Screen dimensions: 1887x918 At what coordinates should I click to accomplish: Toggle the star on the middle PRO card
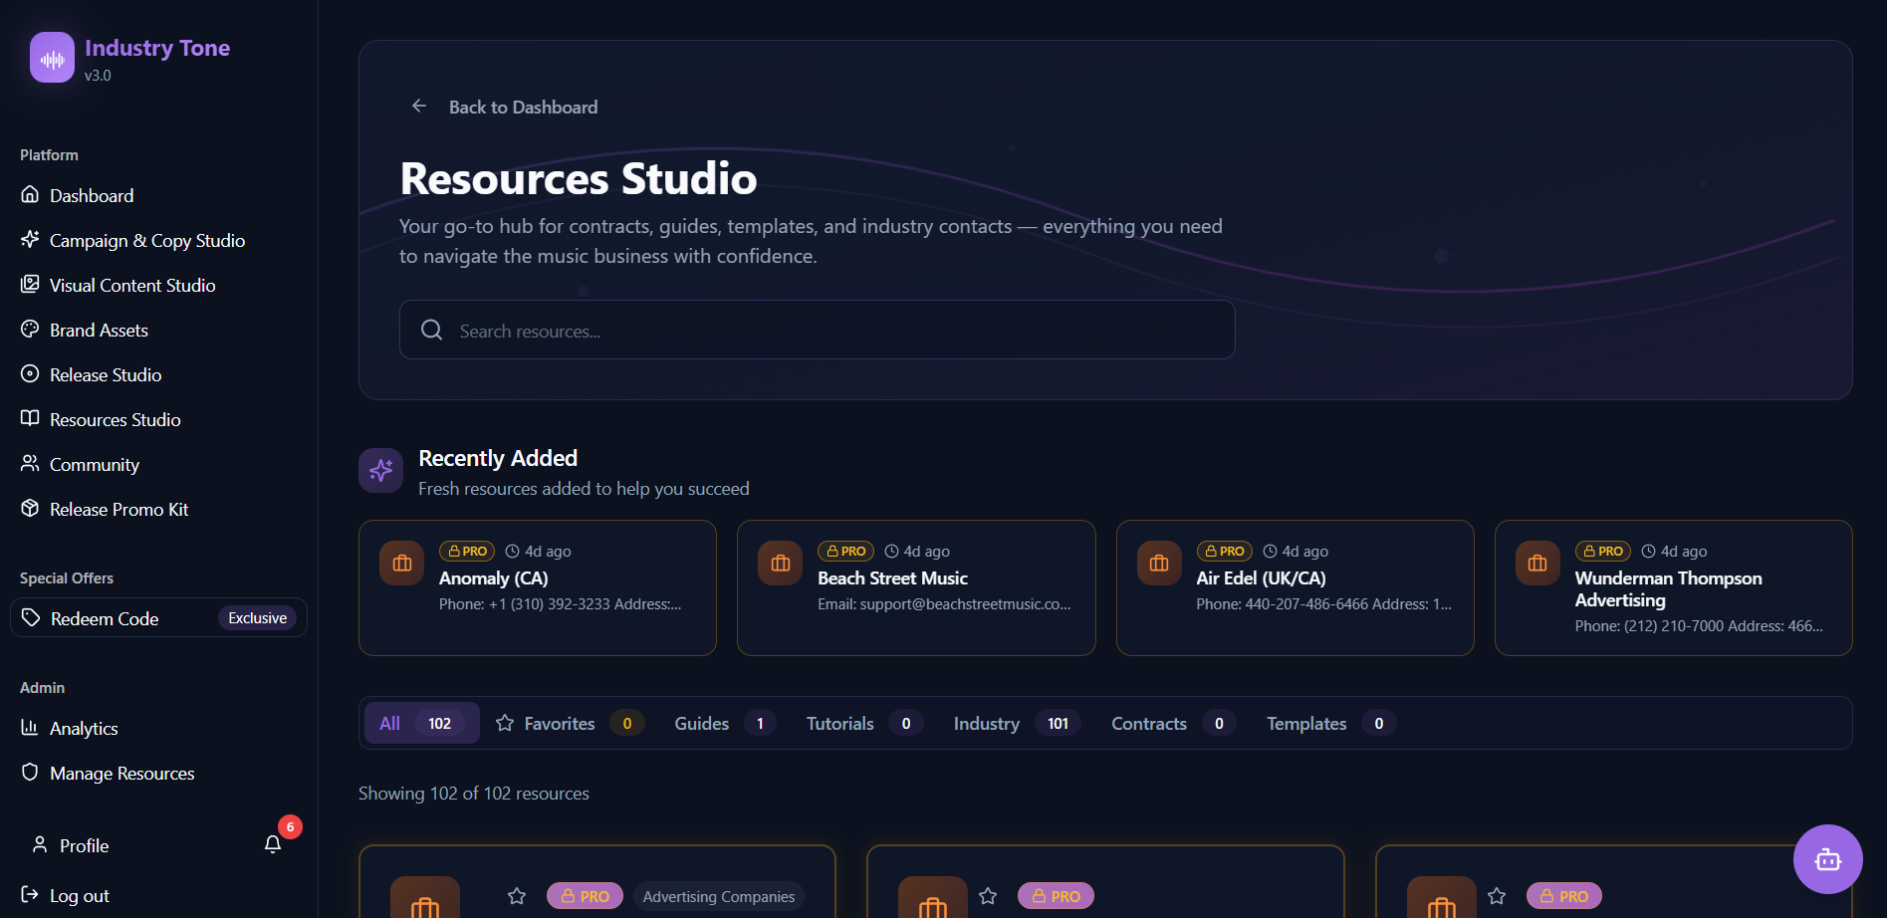988,895
